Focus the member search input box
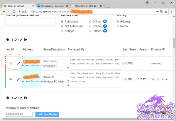 click(x=31, y=22)
